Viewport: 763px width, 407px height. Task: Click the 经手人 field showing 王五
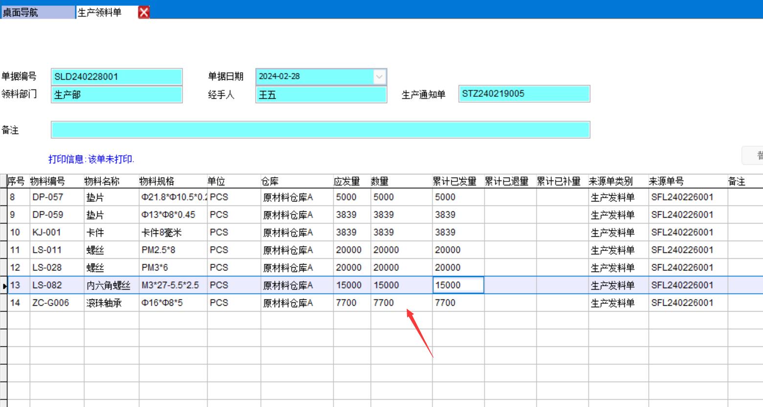pyautogui.click(x=321, y=94)
